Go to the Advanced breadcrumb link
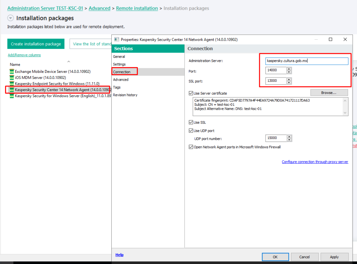The image size is (357, 264). [x=100, y=8]
